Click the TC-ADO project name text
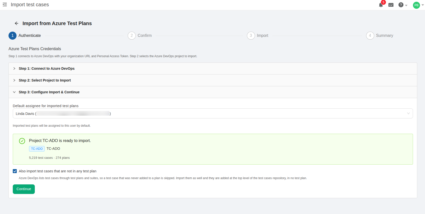The width and height of the screenshot is (425, 214). pos(53,149)
